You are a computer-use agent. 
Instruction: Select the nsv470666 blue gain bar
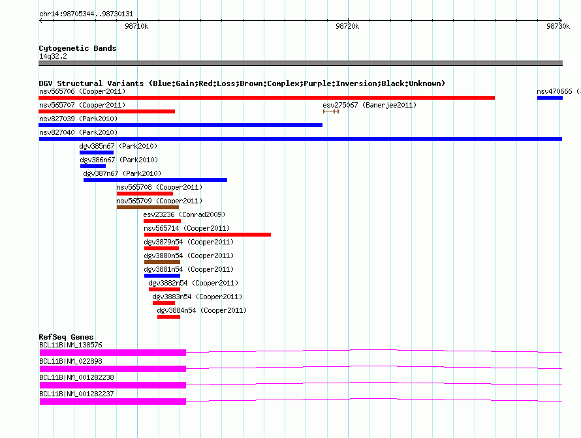550,98
